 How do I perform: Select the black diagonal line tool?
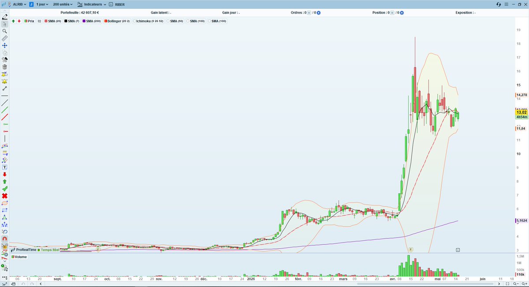point(5,103)
